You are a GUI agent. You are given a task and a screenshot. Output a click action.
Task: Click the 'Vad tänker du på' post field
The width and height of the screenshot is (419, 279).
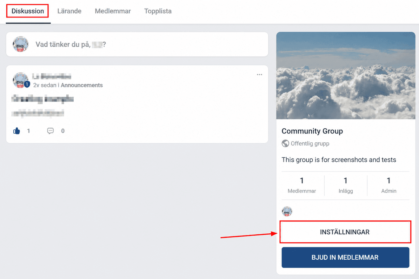(137, 44)
